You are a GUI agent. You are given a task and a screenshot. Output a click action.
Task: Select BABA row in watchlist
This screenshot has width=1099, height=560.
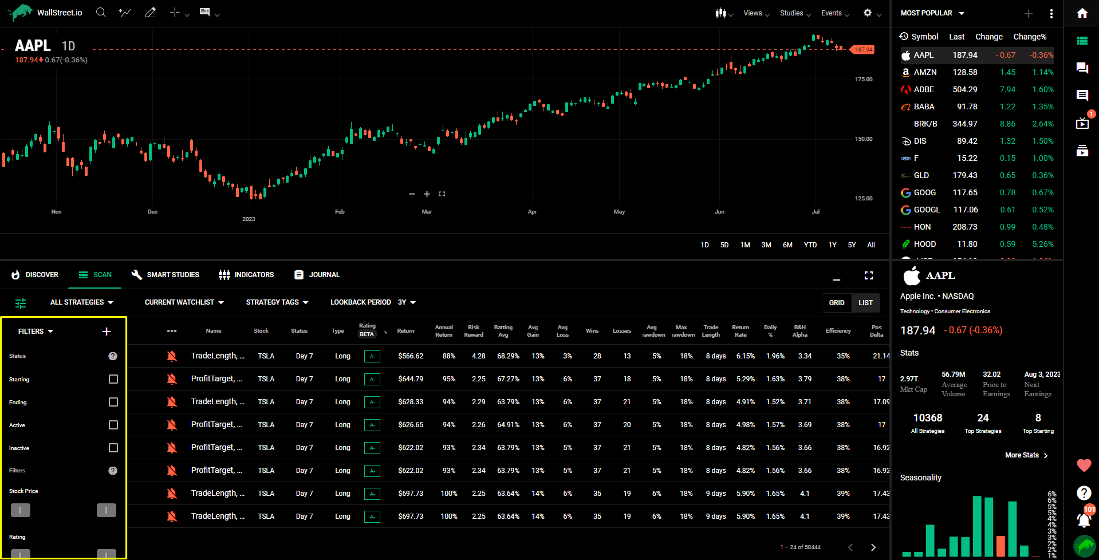click(x=977, y=107)
